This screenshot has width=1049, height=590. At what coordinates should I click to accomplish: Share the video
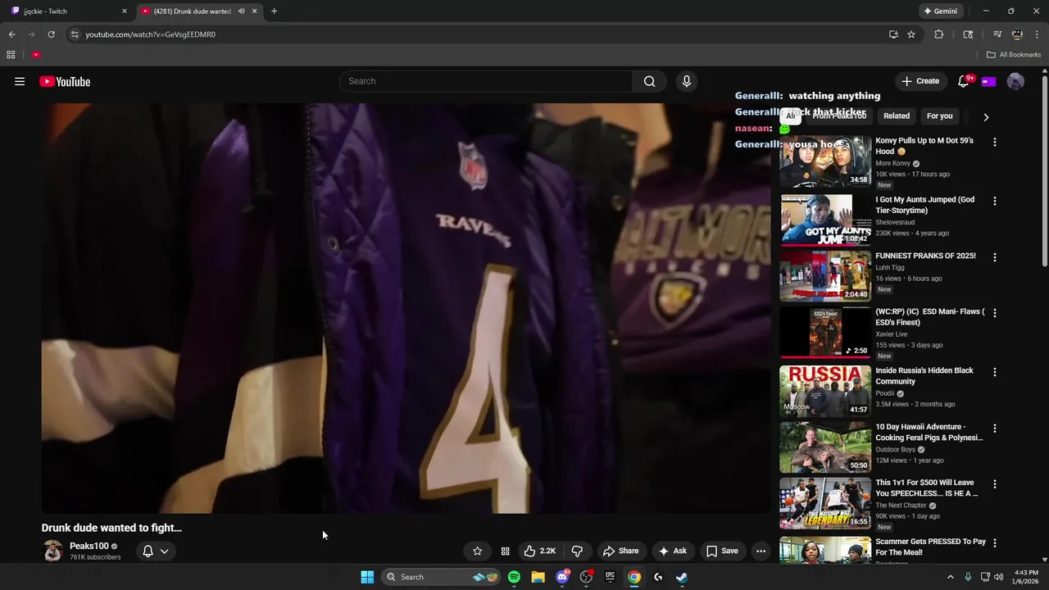click(620, 551)
